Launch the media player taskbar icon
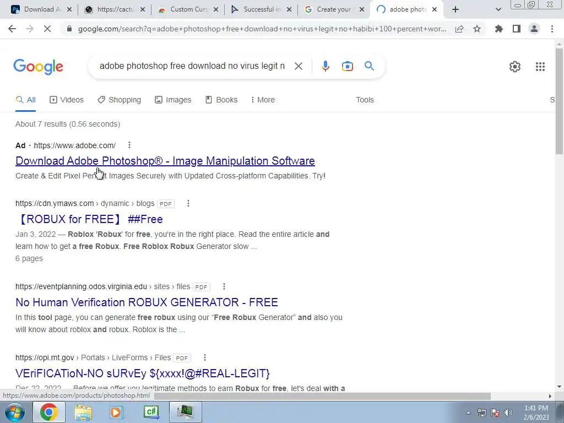 (116, 413)
